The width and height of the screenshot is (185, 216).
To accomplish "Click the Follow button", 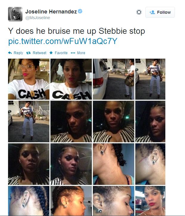I will click(x=160, y=12).
